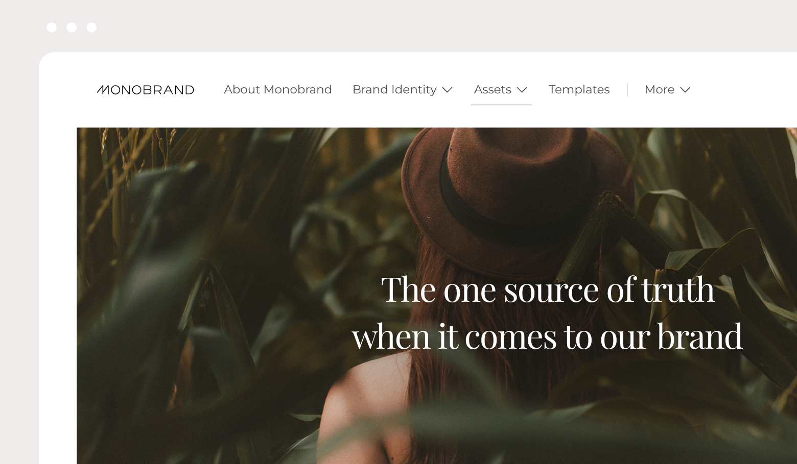
Task: Click the first window control dot
Action: [52, 28]
